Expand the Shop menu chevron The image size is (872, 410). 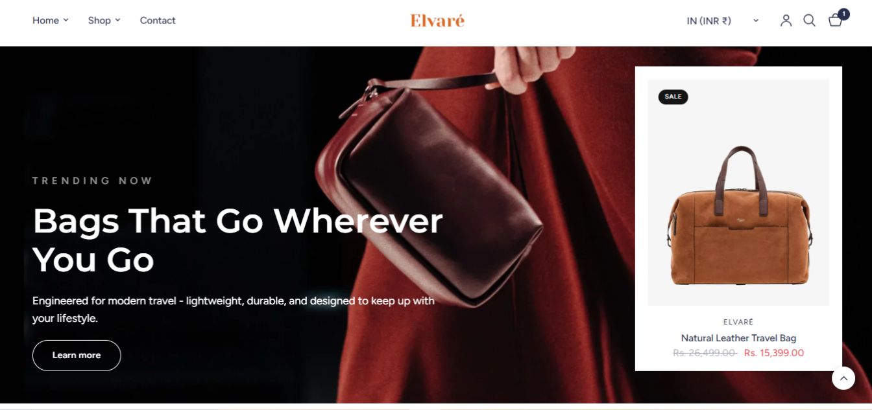117,20
